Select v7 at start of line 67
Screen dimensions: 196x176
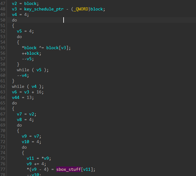click(19, 114)
